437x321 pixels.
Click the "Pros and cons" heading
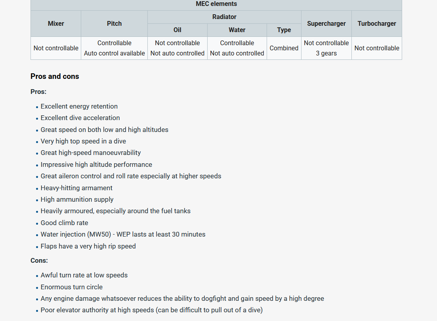coord(55,76)
